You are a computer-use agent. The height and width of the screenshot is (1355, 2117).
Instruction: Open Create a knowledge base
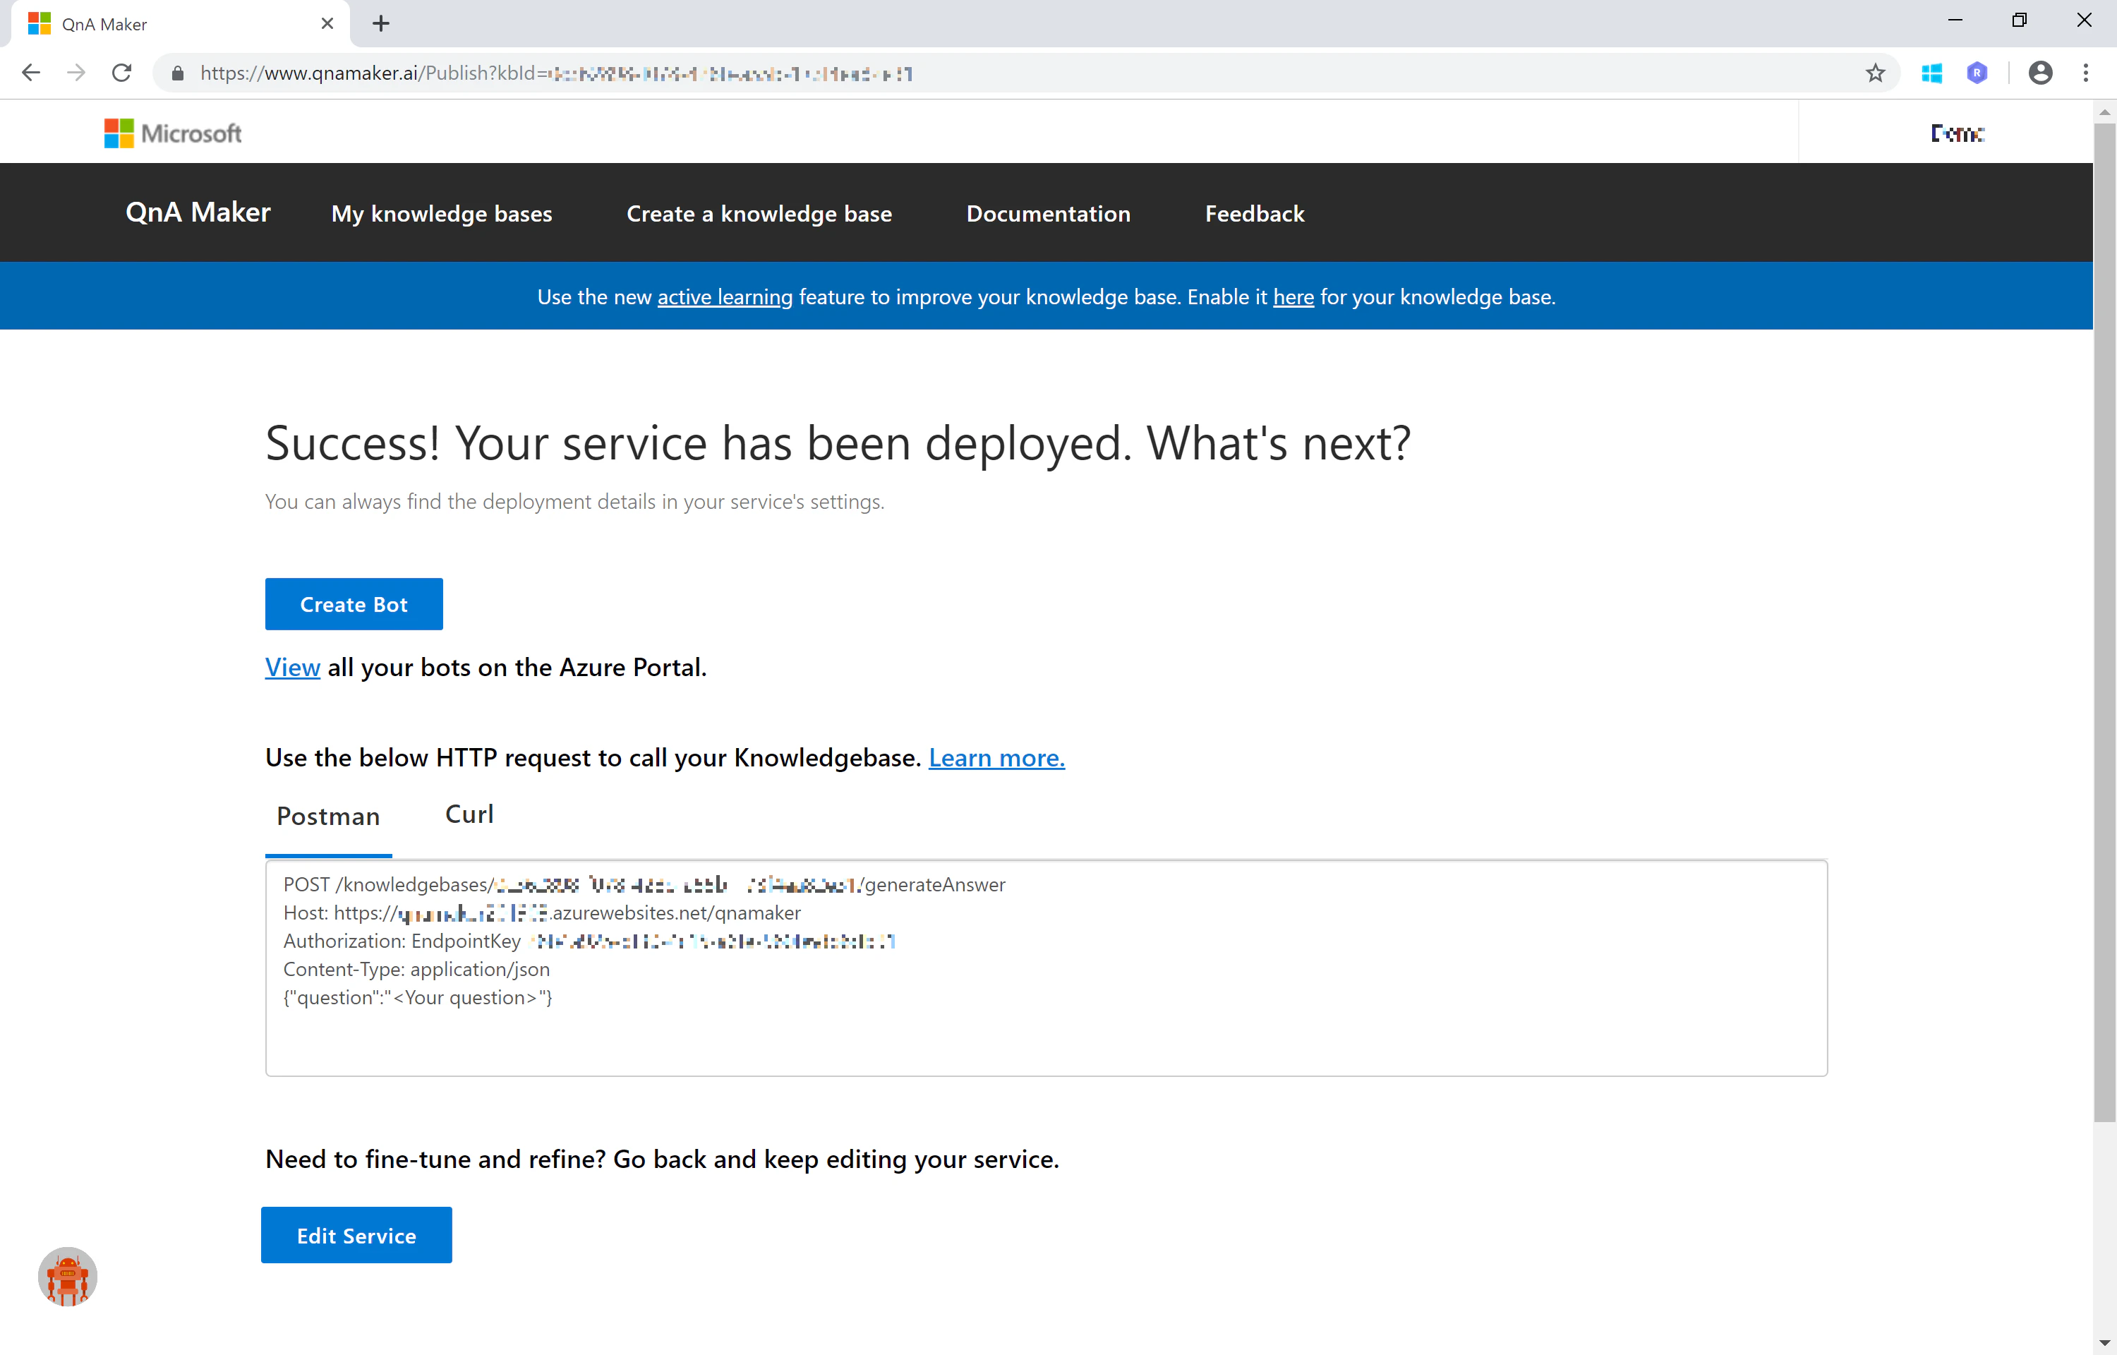click(x=759, y=214)
